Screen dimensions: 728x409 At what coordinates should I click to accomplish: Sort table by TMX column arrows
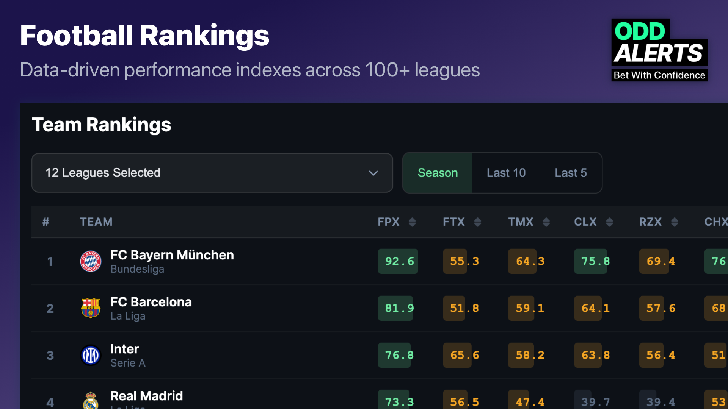(546, 222)
